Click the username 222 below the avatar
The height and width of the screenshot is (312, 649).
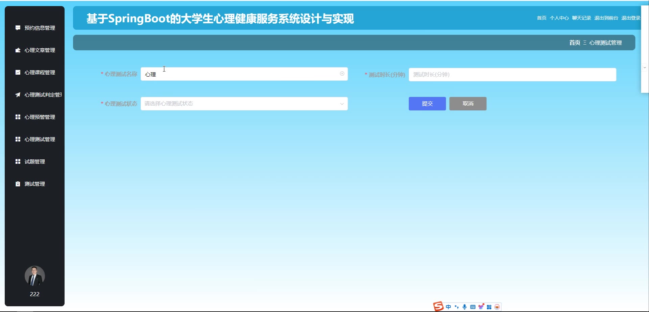click(34, 294)
